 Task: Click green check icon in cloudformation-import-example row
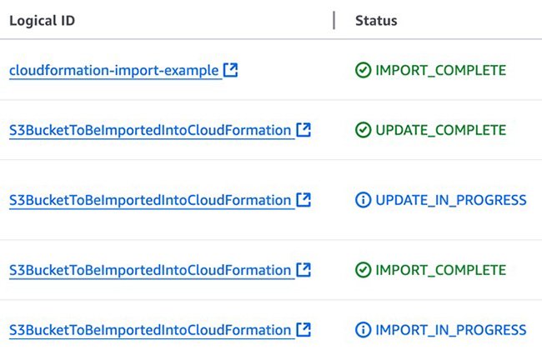(x=363, y=71)
